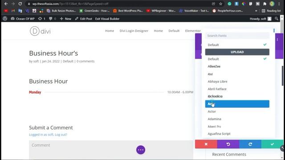Viewport: 285px width, 160px height.
Task: Click the Log out? link
Action: [61, 135]
